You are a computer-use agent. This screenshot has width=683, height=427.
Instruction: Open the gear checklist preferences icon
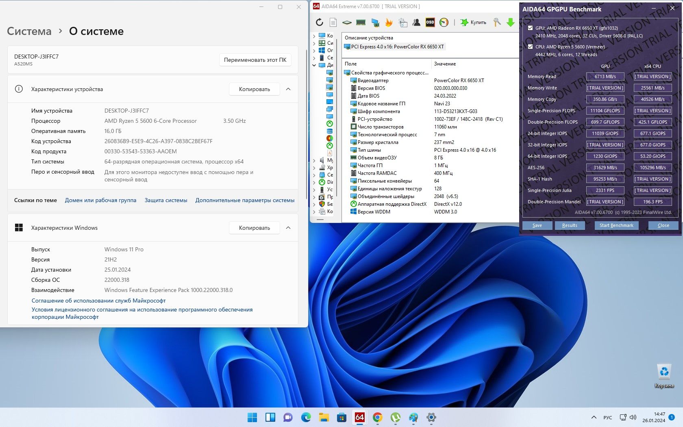403,22
